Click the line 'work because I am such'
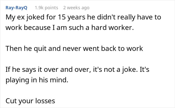 coord(70,27)
